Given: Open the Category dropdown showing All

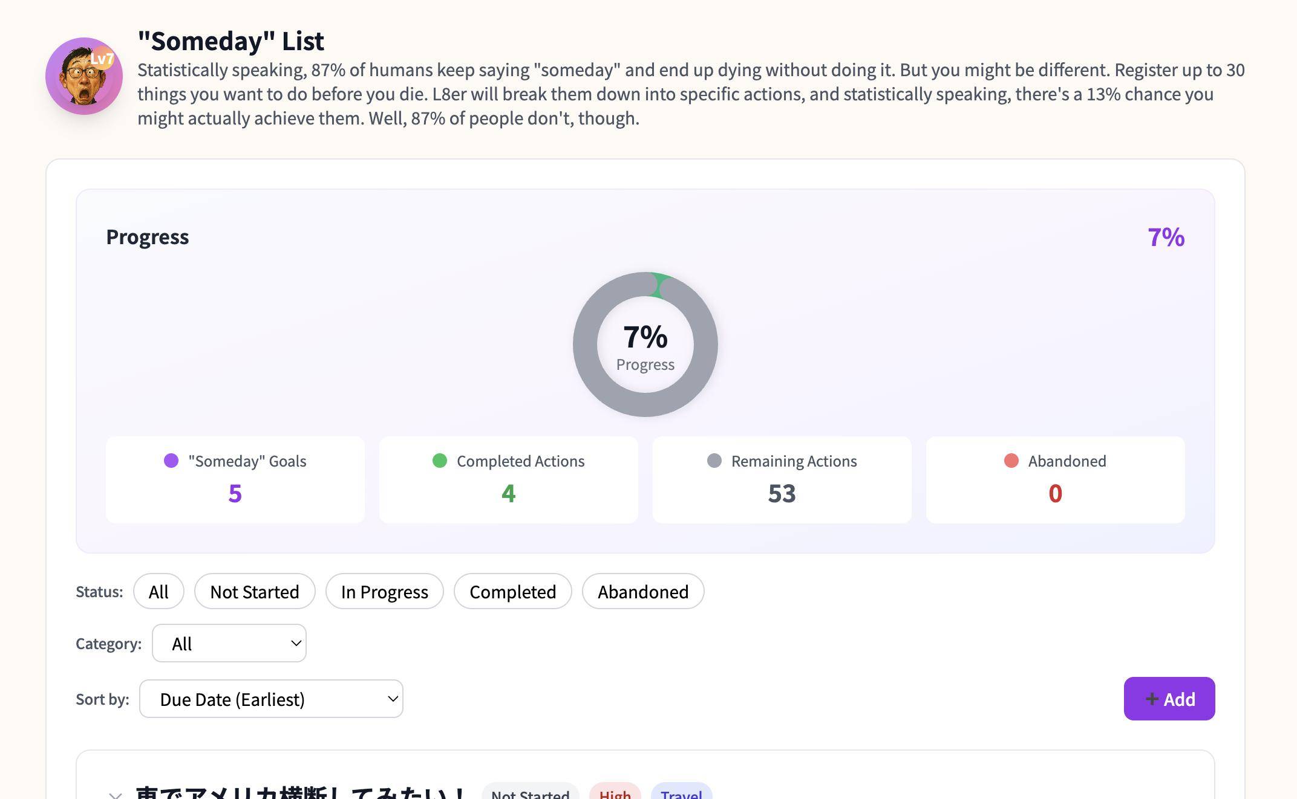Looking at the screenshot, I should tap(229, 643).
